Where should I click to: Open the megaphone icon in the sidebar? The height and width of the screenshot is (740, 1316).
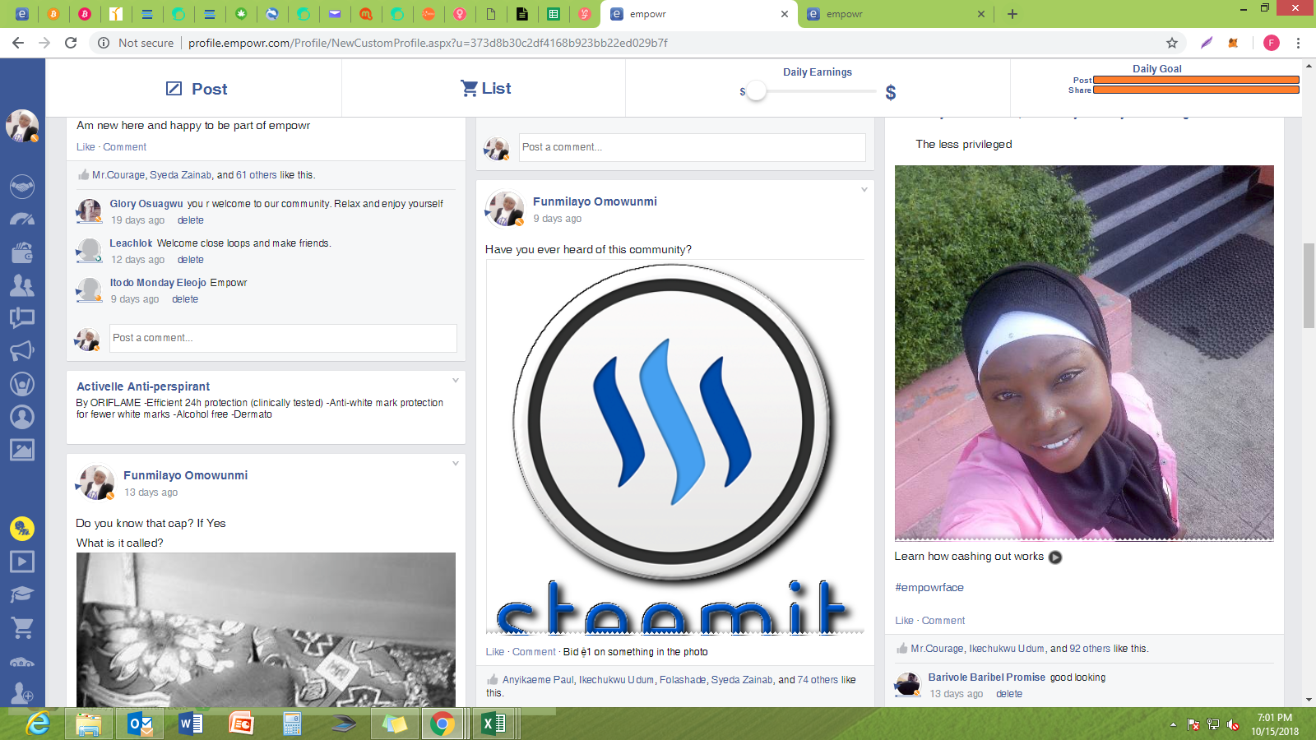(22, 351)
